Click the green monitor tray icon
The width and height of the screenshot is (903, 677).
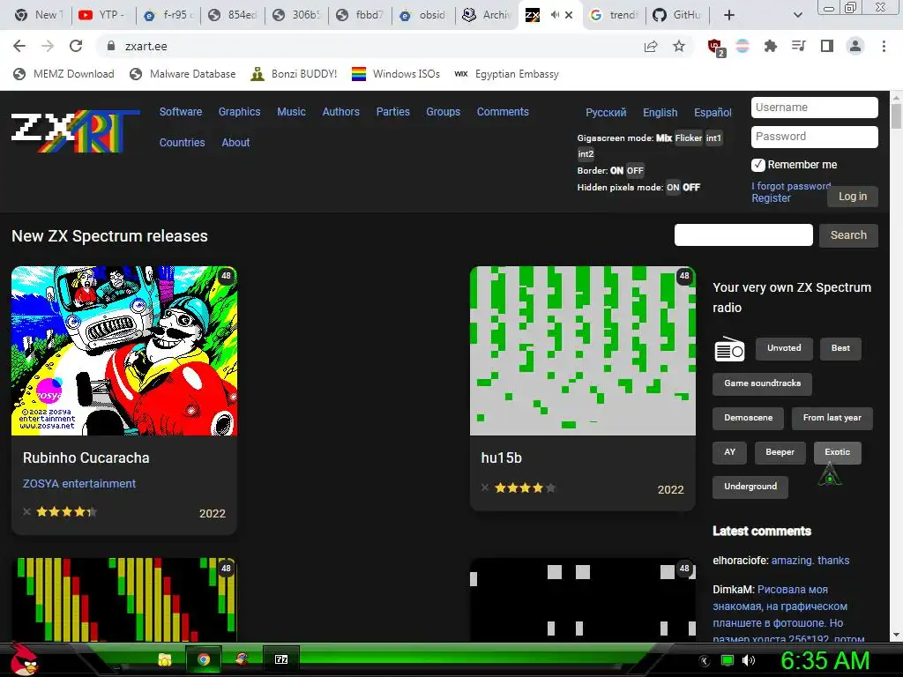click(x=728, y=660)
